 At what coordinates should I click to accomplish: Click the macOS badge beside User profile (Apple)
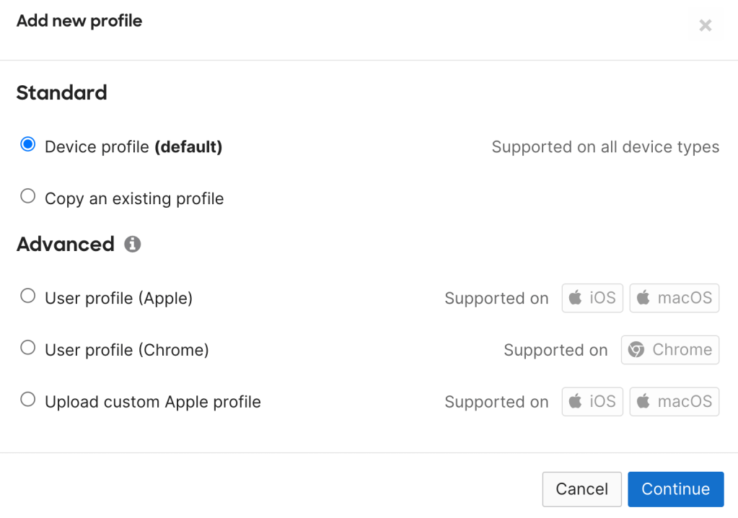point(674,298)
